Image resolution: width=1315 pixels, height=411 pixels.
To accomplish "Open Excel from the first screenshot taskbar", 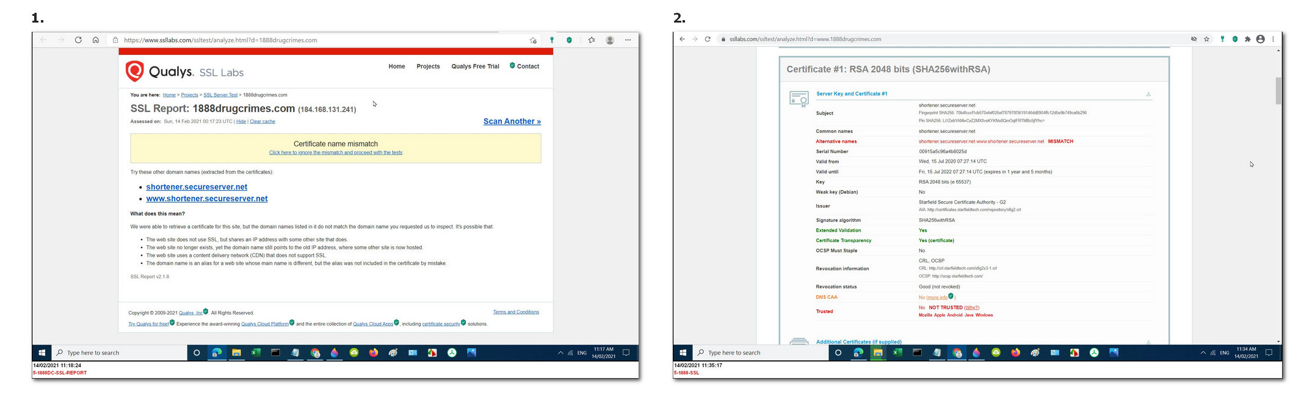I will point(256,352).
